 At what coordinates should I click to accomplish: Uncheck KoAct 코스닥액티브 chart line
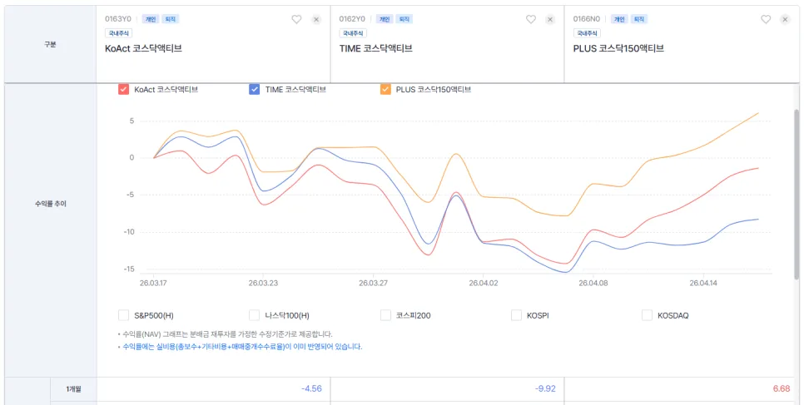[x=123, y=89]
